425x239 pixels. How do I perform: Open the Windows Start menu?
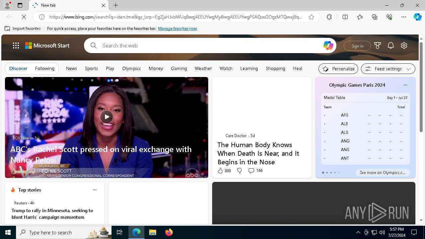(x=8, y=232)
